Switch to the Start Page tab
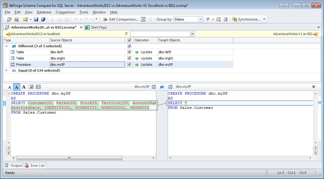324x179 pixels. (98, 26)
